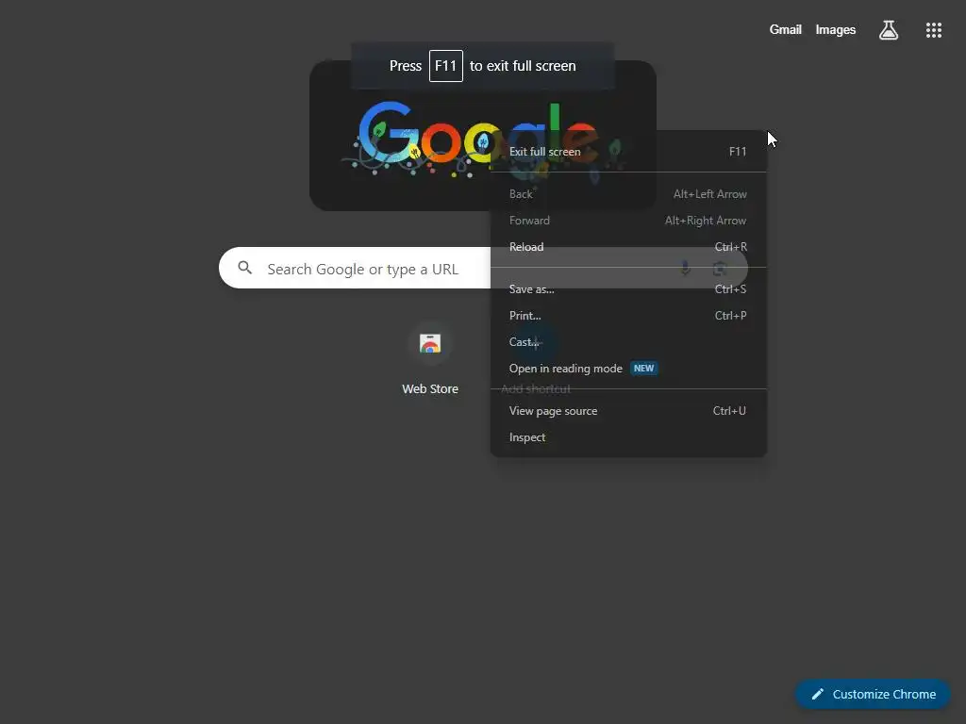Select Print... from the context menu
This screenshot has width=966, height=724.
(x=628, y=315)
